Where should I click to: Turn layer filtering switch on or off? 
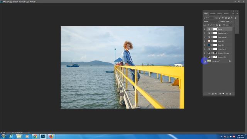pos(232,17)
